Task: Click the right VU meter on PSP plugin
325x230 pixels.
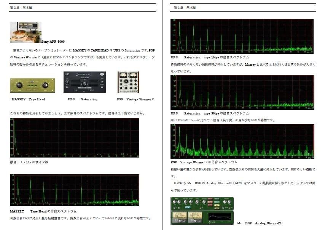Action: coord(133,75)
